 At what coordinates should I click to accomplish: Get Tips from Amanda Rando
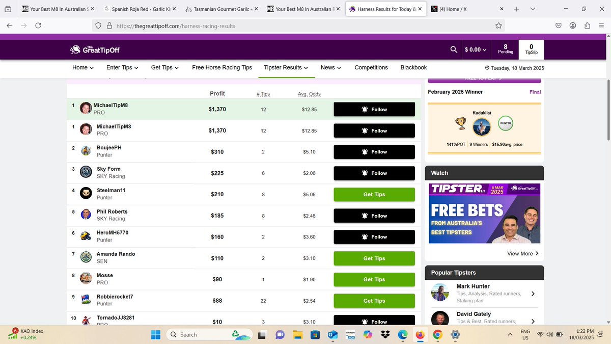(374, 258)
